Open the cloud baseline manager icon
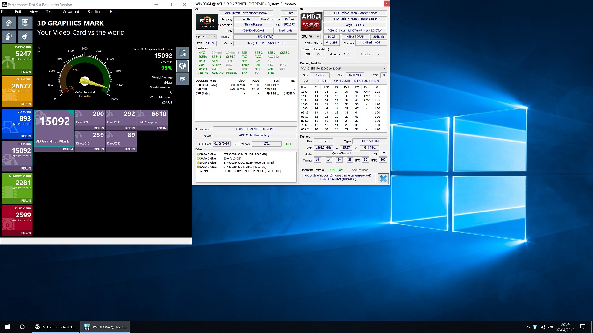Screen dimensions: 593x333 click(9, 37)
